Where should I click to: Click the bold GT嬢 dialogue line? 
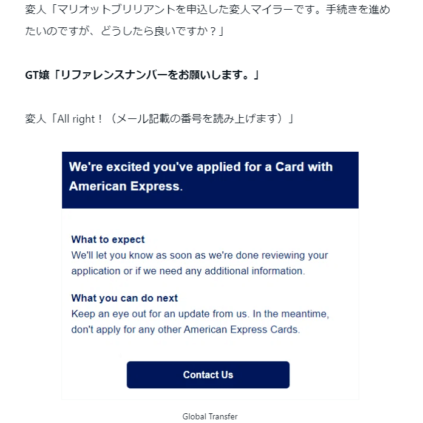point(142,76)
